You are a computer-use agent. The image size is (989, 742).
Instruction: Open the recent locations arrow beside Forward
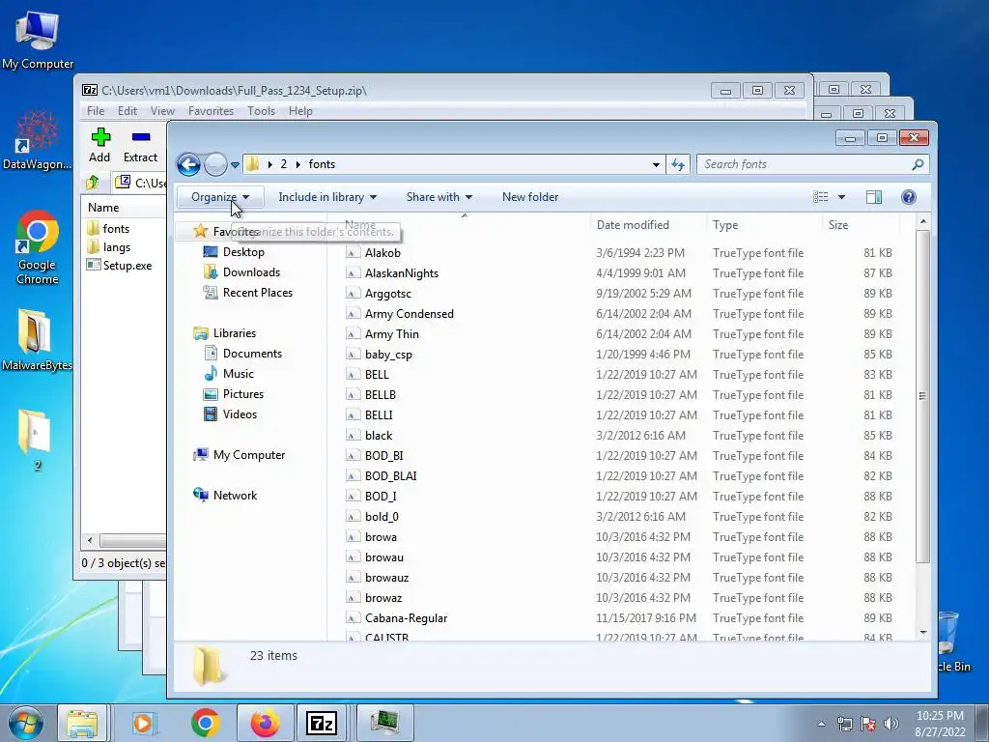pyautogui.click(x=235, y=164)
